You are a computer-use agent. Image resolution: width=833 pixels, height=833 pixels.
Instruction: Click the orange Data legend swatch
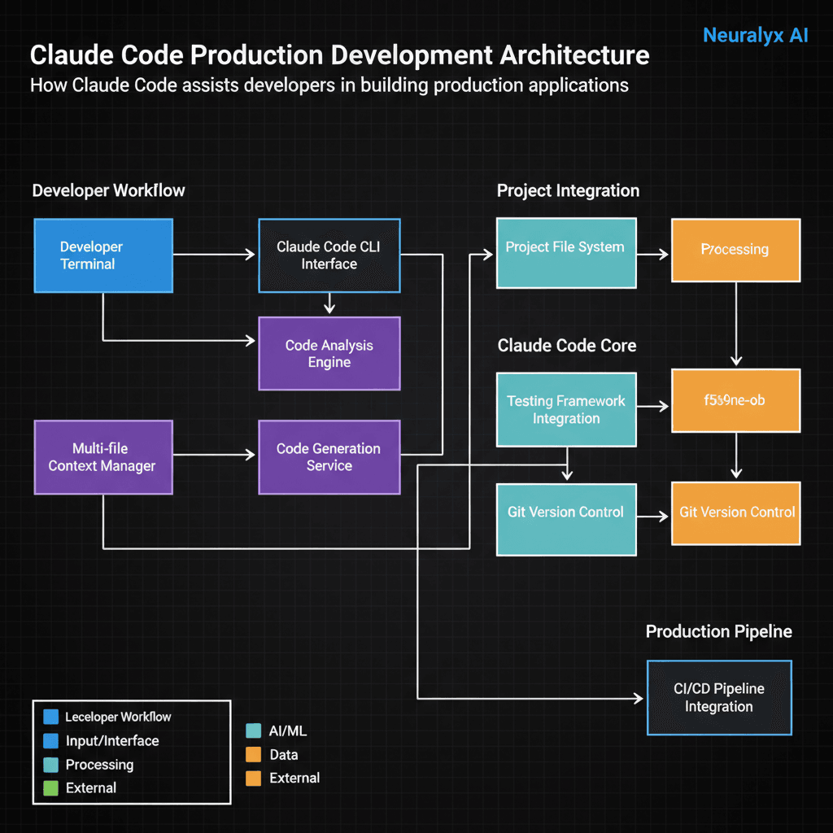click(254, 754)
